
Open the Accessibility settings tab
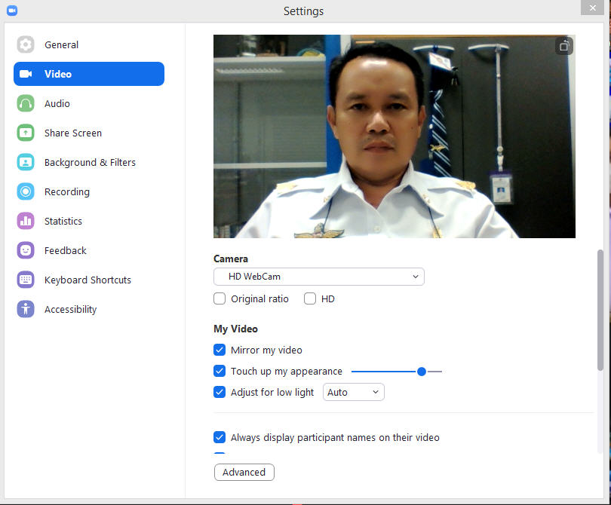point(70,309)
